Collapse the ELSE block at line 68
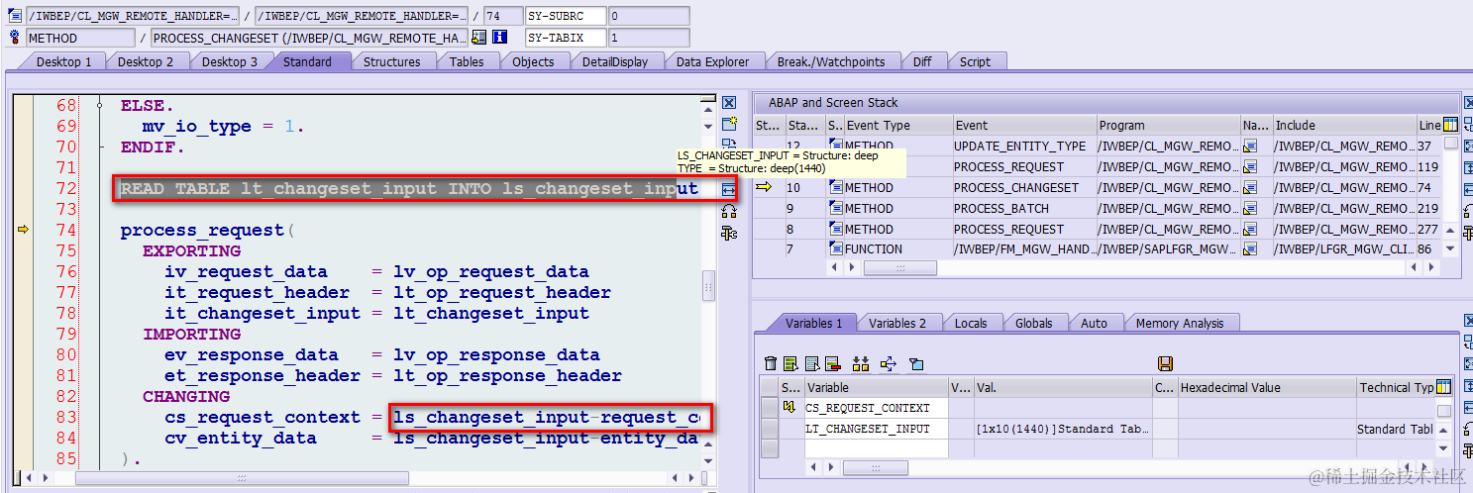 (x=100, y=104)
